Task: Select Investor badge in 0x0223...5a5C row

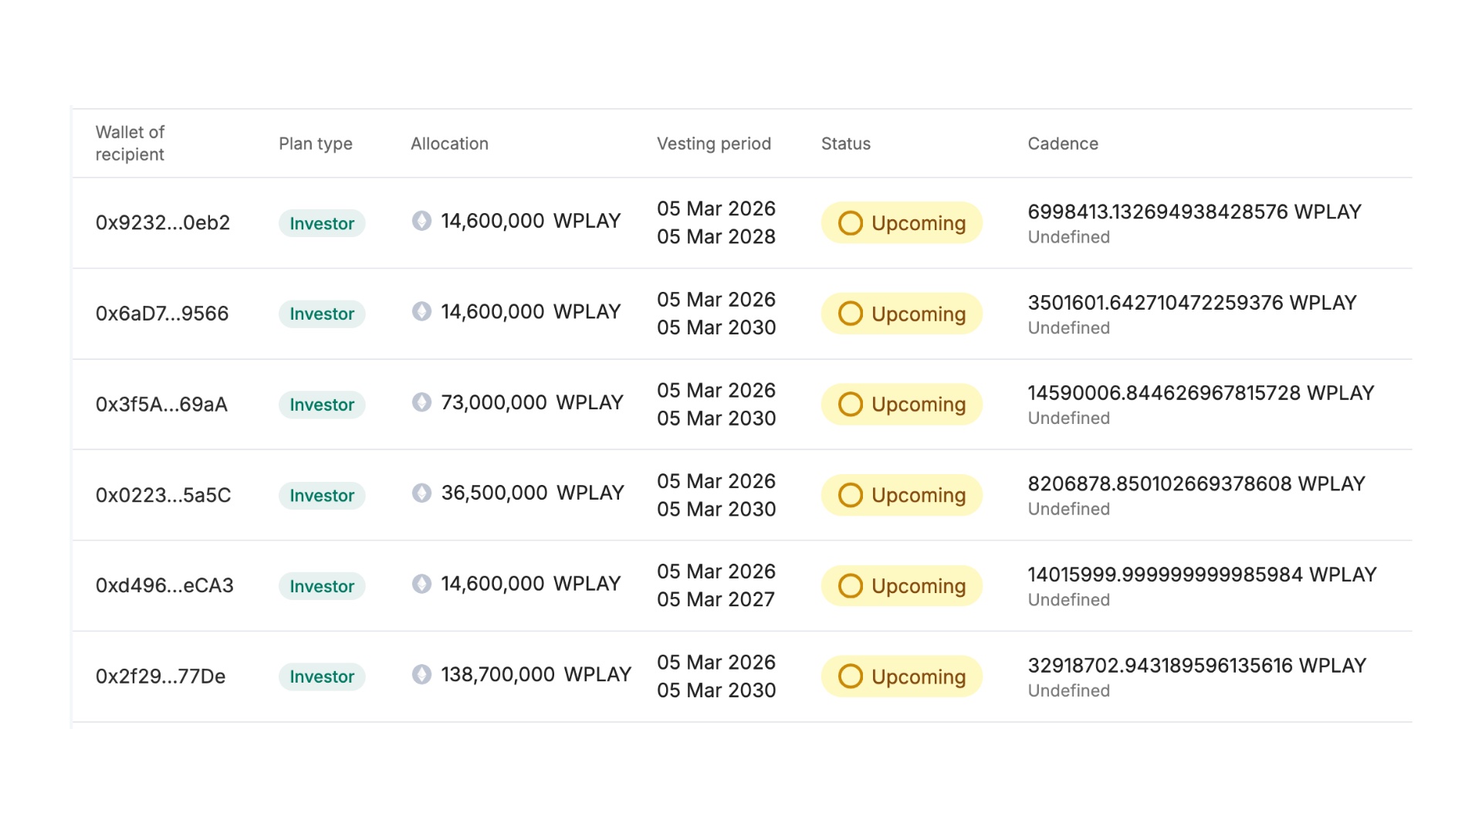Action: pyautogui.click(x=322, y=495)
